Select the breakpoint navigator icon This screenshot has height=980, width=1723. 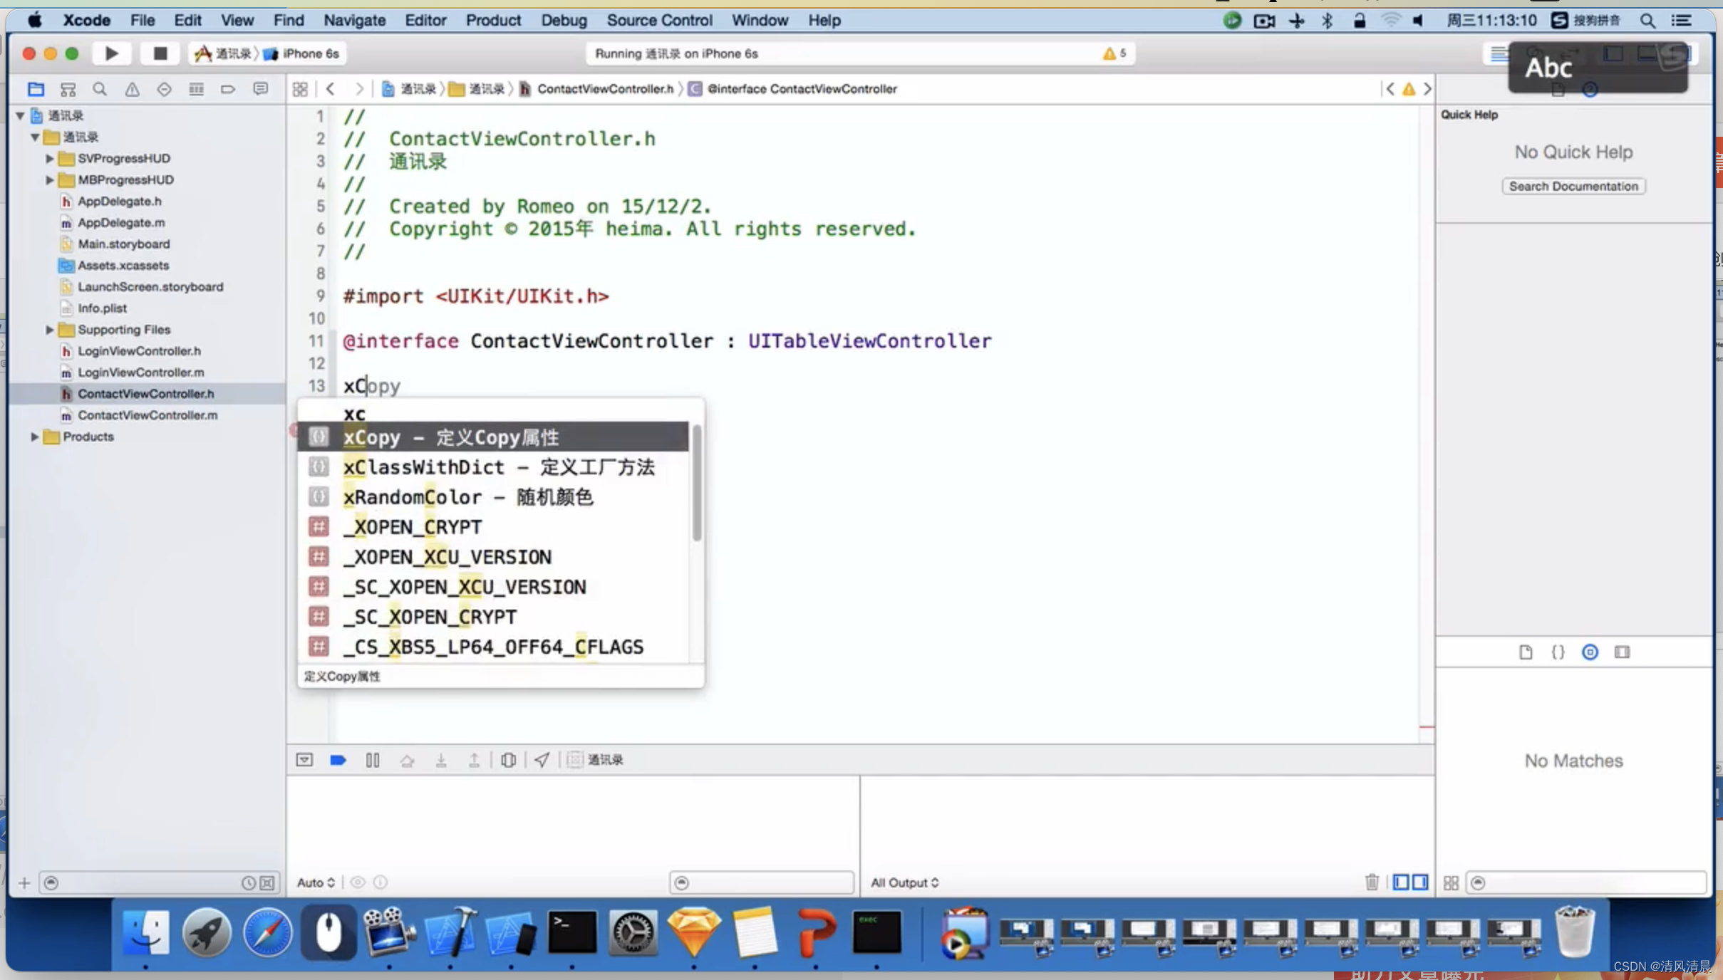[x=229, y=88]
